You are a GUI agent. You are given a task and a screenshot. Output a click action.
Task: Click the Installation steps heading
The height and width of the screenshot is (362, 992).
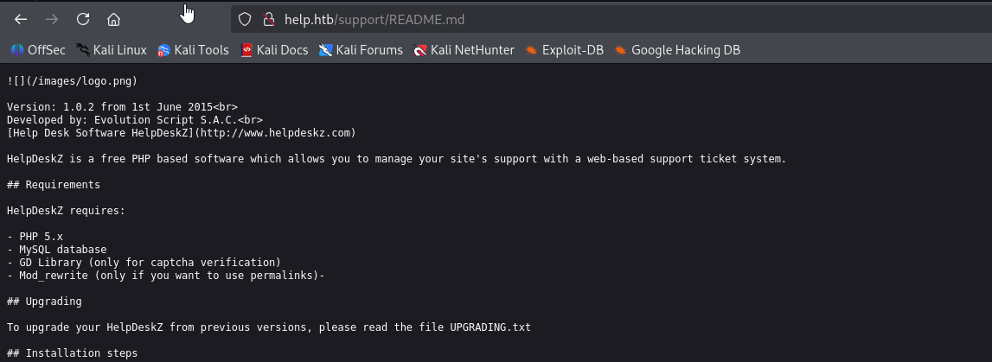click(x=72, y=353)
